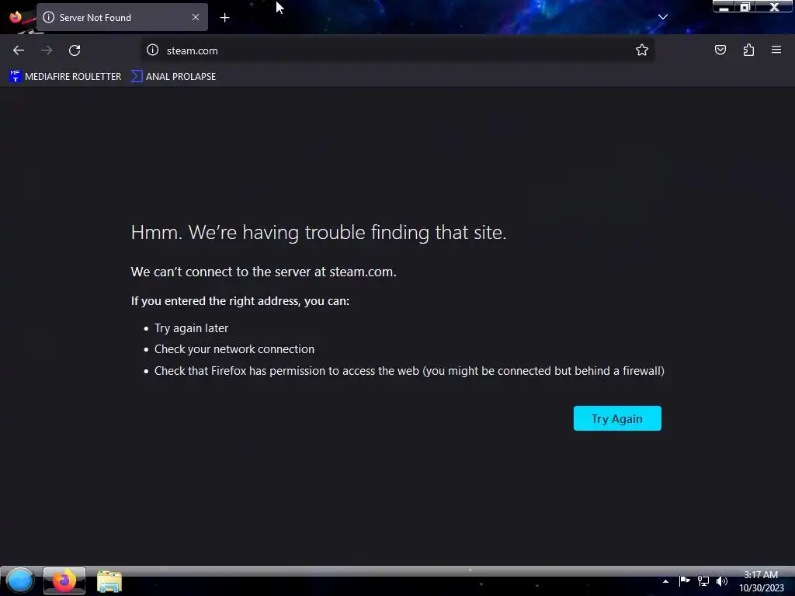This screenshot has width=795, height=596.
Task: Open site information icon in address bar
Action: pos(153,50)
